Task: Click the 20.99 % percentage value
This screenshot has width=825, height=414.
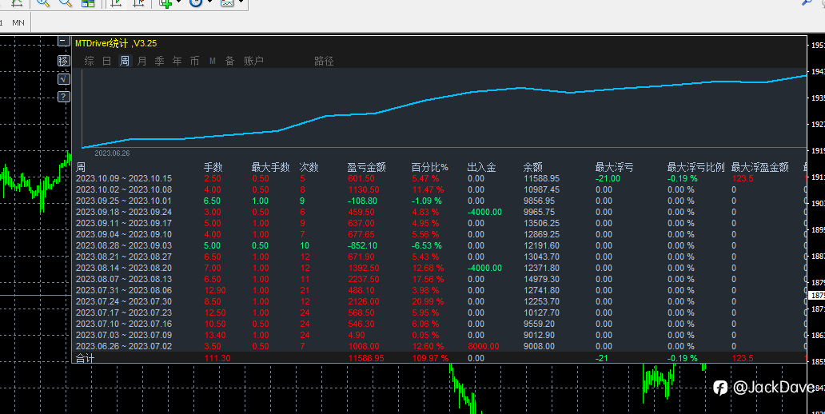Action: click(428, 301)
